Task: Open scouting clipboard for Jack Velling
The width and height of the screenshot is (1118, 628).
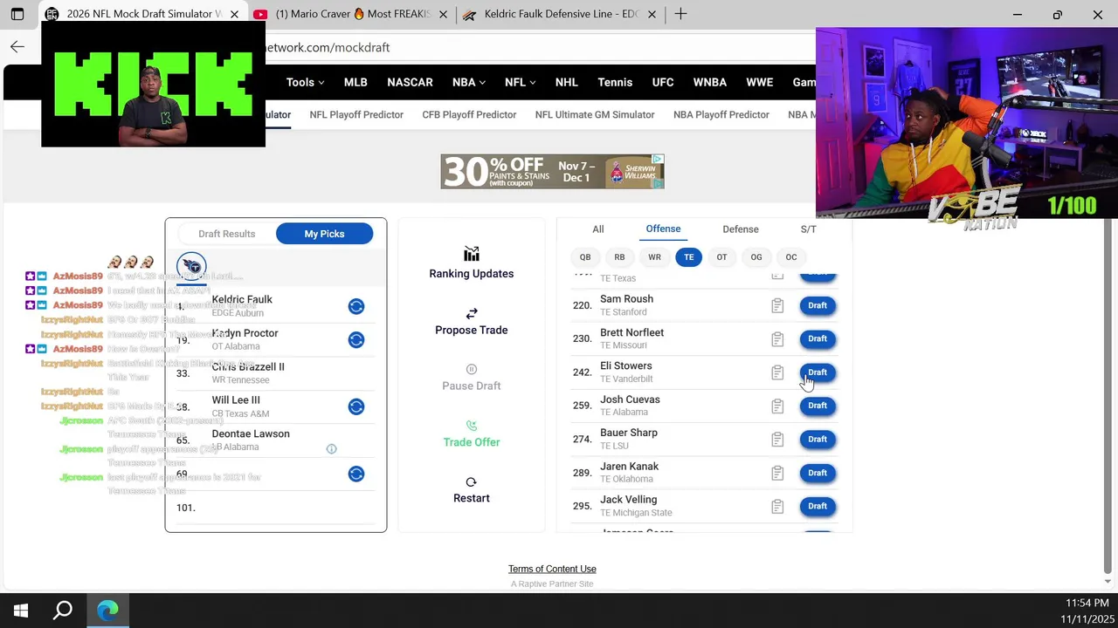Action: click(777, 507)
